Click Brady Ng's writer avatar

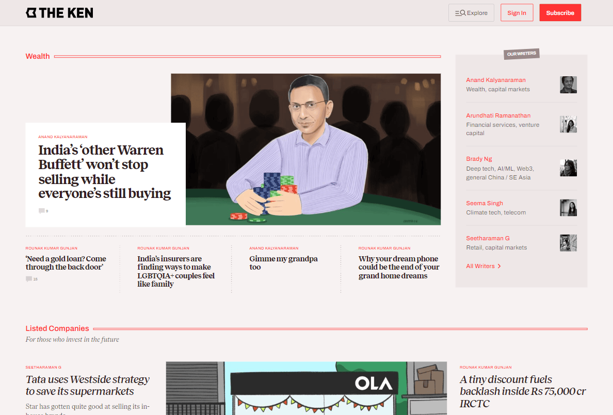(568, 168)
